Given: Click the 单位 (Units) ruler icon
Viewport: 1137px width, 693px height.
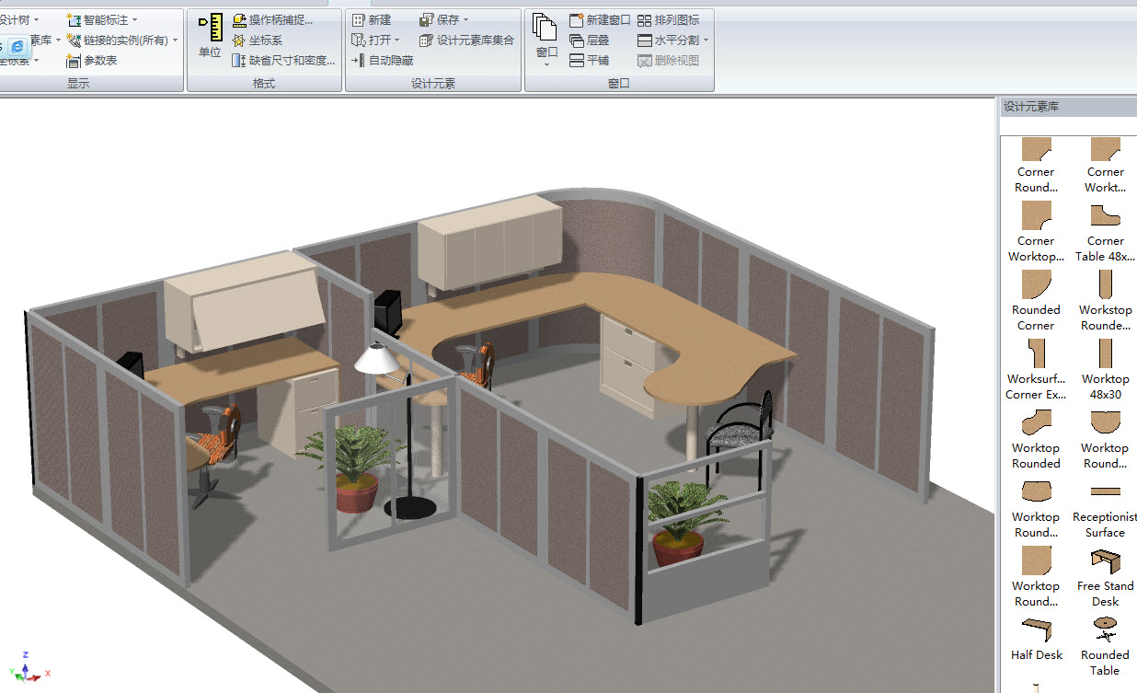Looking at the screenshot, I should click(x=210, y=35).
